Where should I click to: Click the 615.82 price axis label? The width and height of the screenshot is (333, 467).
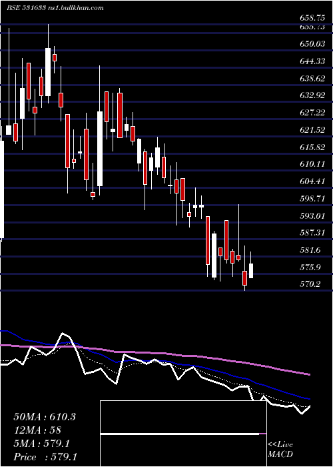pyautogui.click(x=312, y=147)
